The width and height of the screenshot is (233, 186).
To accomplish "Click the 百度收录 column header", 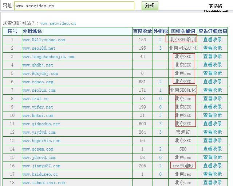I will coord(142,31).
